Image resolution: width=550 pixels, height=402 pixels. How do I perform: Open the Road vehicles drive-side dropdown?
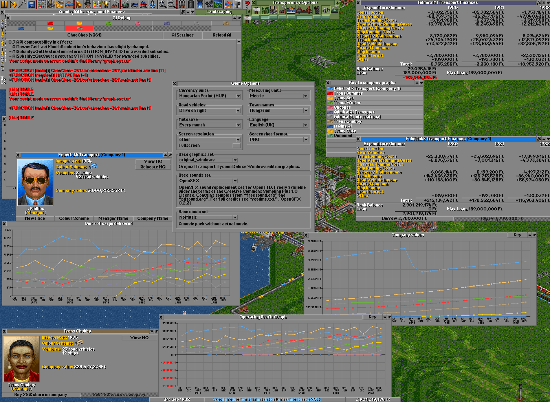point(209,111)
